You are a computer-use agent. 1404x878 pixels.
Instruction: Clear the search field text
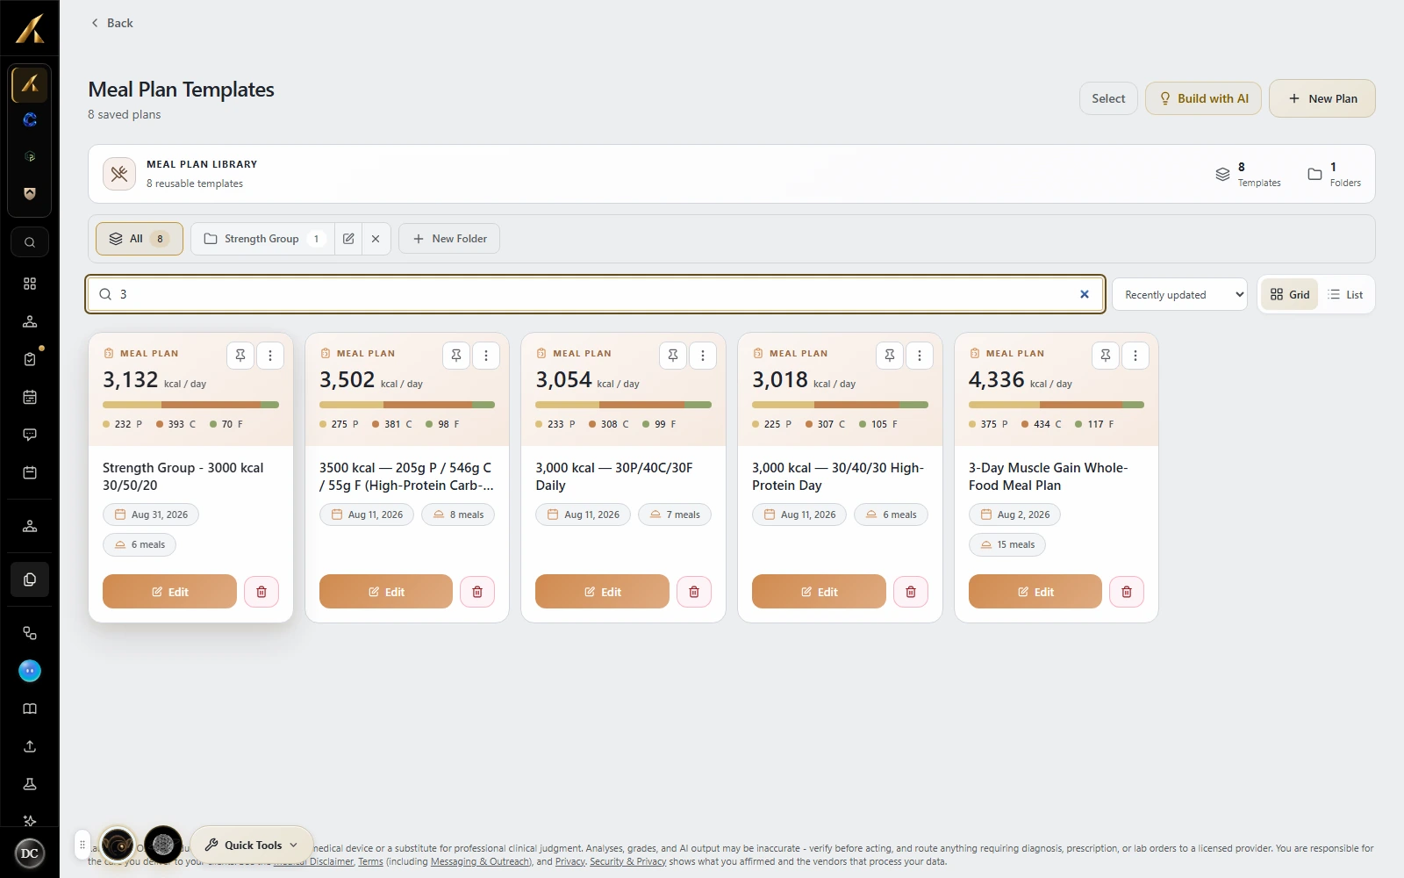pos(1085,294)
